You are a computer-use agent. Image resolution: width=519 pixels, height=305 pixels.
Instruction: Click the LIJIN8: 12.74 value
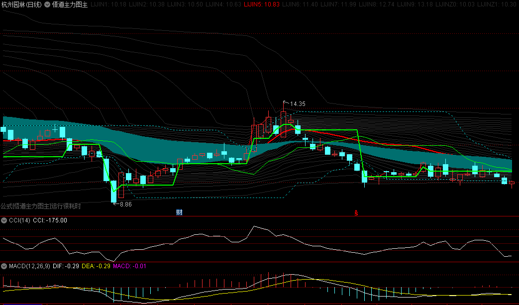[377, 4]
